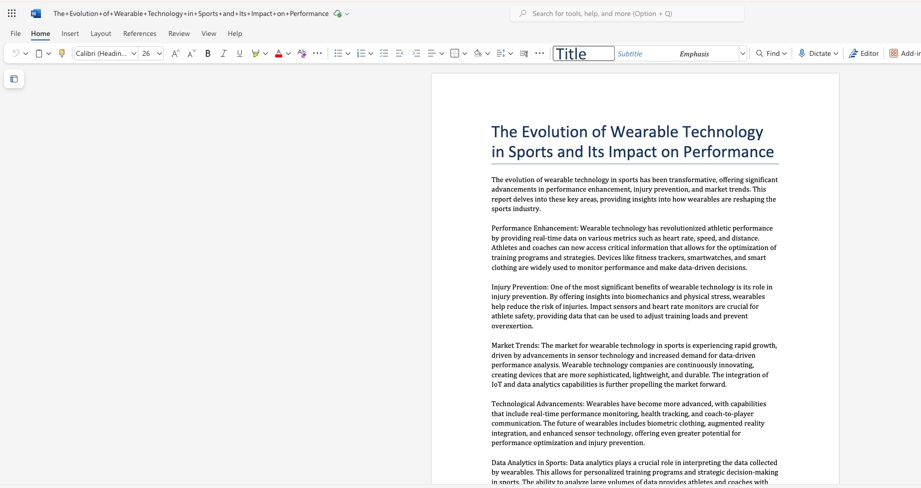Expand the Styles gallery dropdown arrow

(x=743, y=53)
